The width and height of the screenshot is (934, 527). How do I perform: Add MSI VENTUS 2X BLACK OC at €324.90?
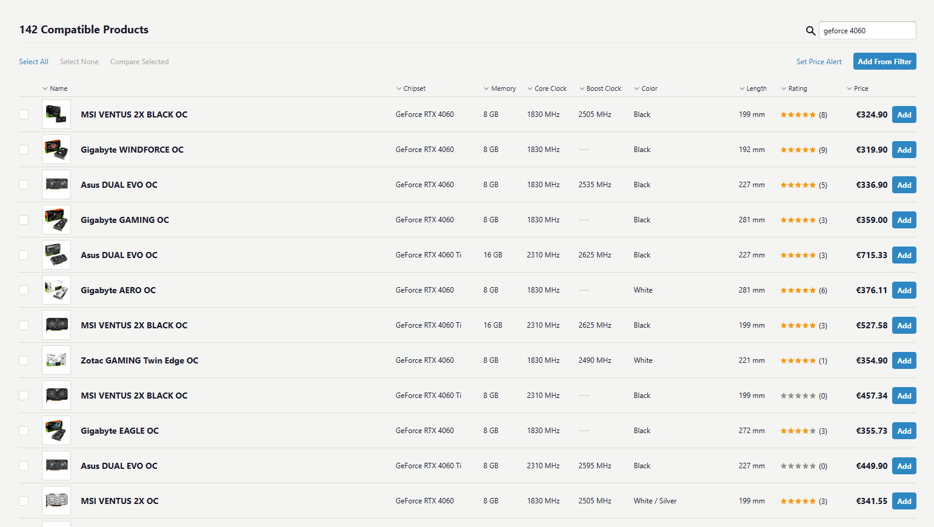tap(904, 114)
